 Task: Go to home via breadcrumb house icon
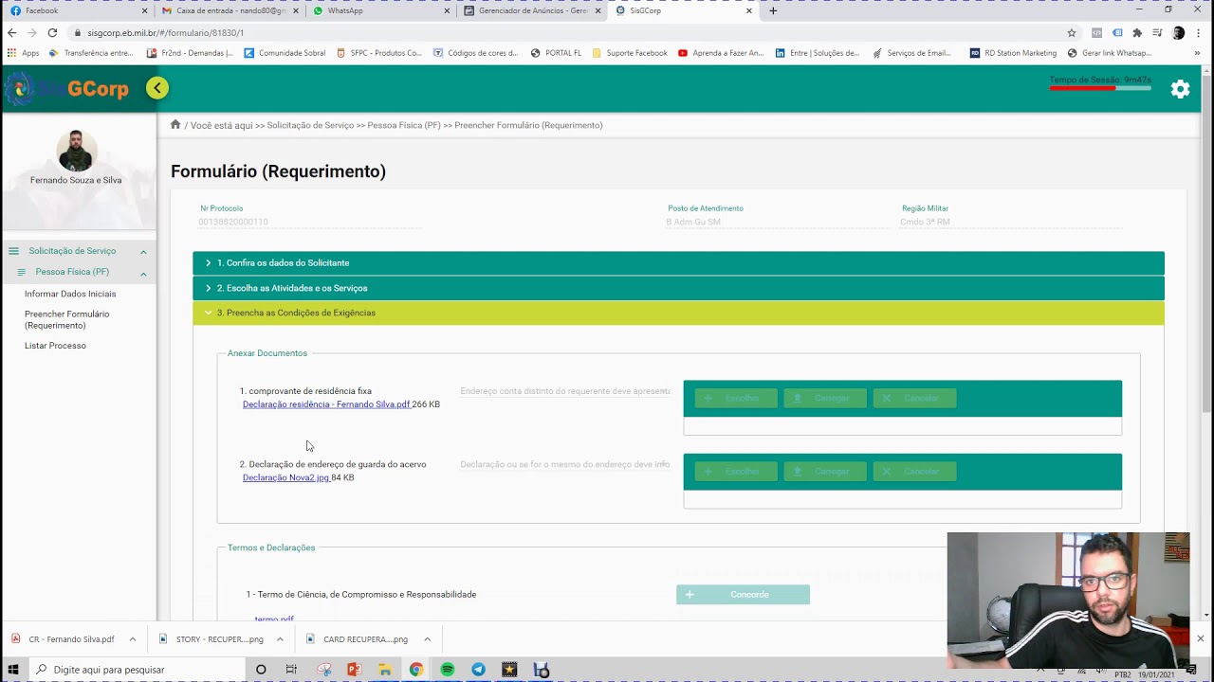point(175,124)
